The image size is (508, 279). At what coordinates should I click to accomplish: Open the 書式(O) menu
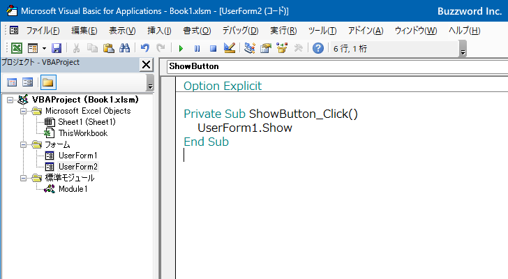(x=197, y=31)
